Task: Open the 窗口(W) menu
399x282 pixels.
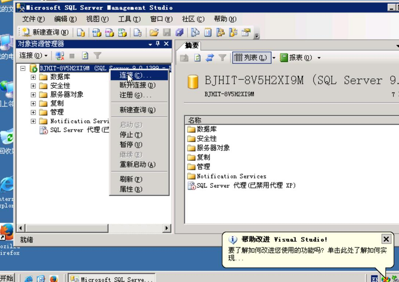Action: click(x=161, y=19)
